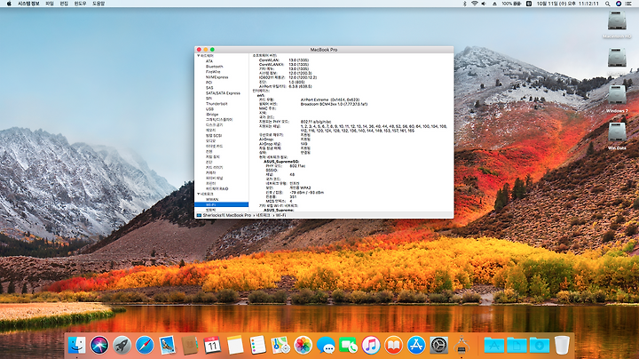Select Macintosh HD desktop drive
The height and width of the screenshot is (359, 639).
click(x=617, y=24)
